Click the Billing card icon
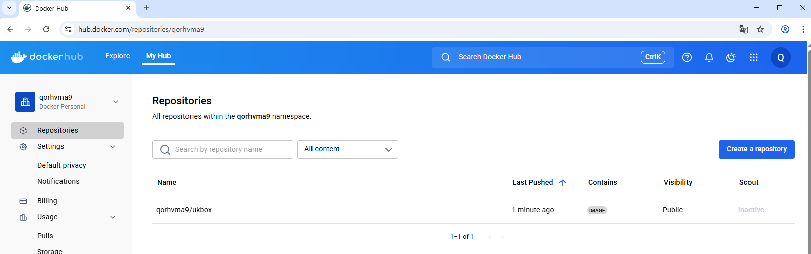 [23, 201]
